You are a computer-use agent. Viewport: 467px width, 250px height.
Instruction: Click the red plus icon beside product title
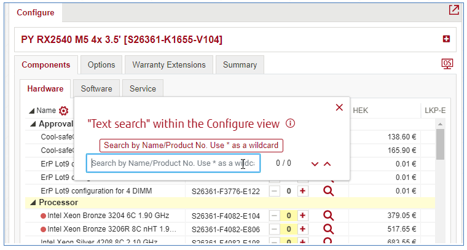pos(446,39)
